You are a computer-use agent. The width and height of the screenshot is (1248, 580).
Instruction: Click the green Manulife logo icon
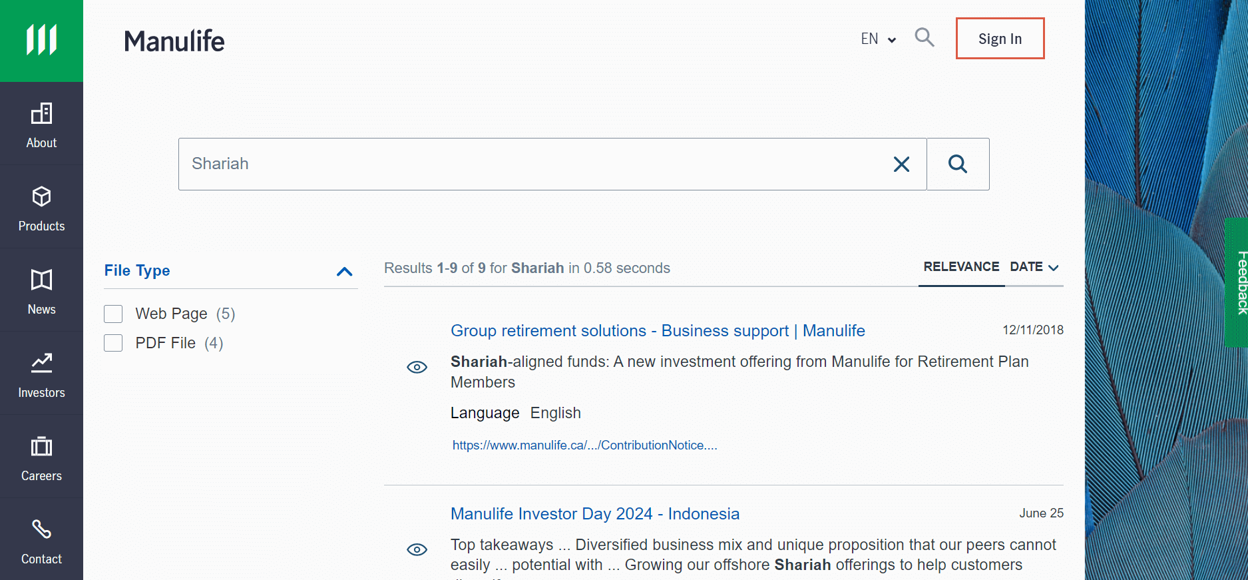[x=41, y=41]
